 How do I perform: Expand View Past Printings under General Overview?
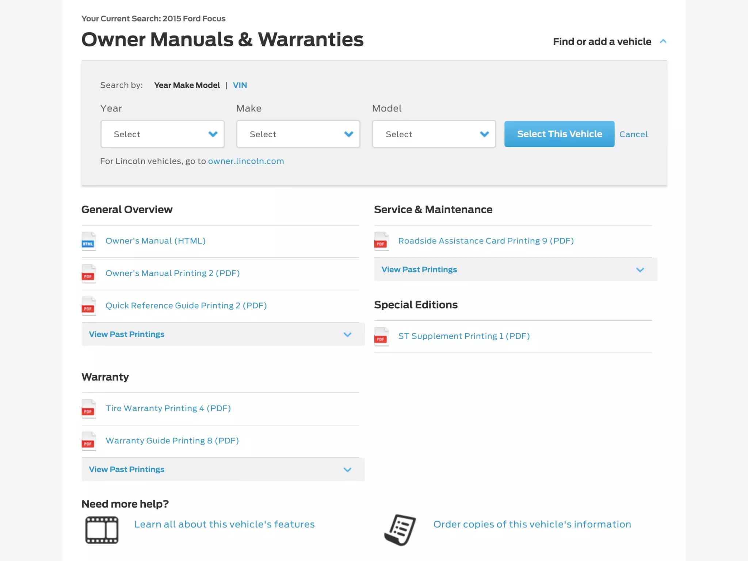coord(223,334)
